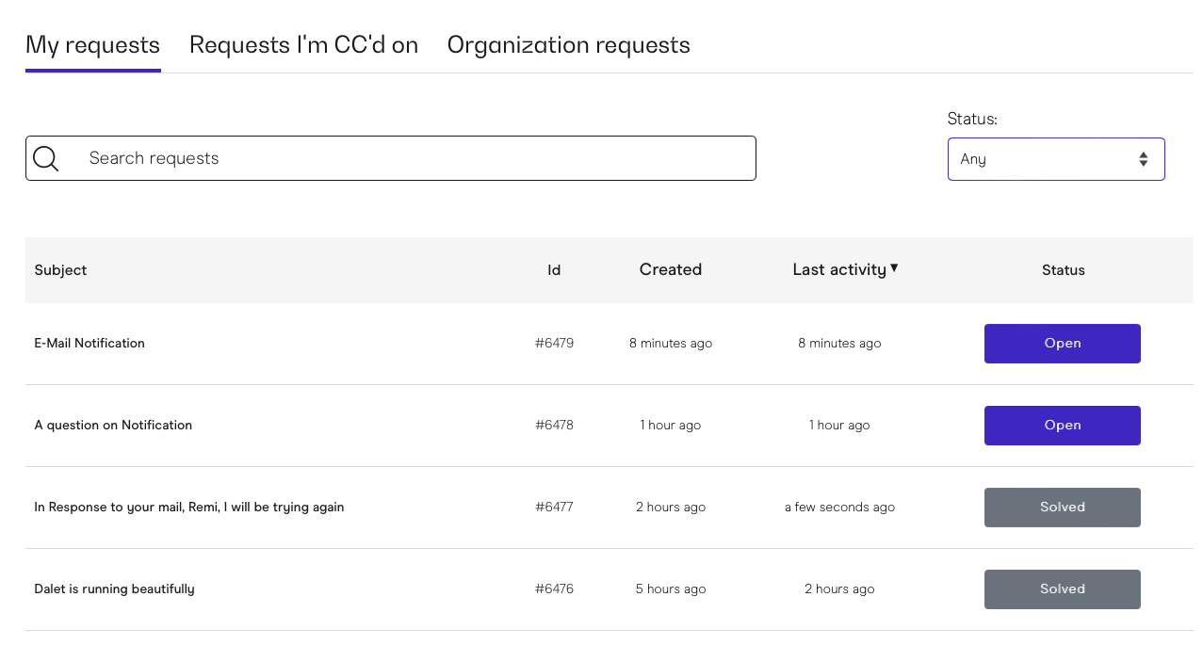Open the Requests I'm CC'd on tab
Image resolution: width=1203 pixels, height=661 pixels.
tap(303, 45)
